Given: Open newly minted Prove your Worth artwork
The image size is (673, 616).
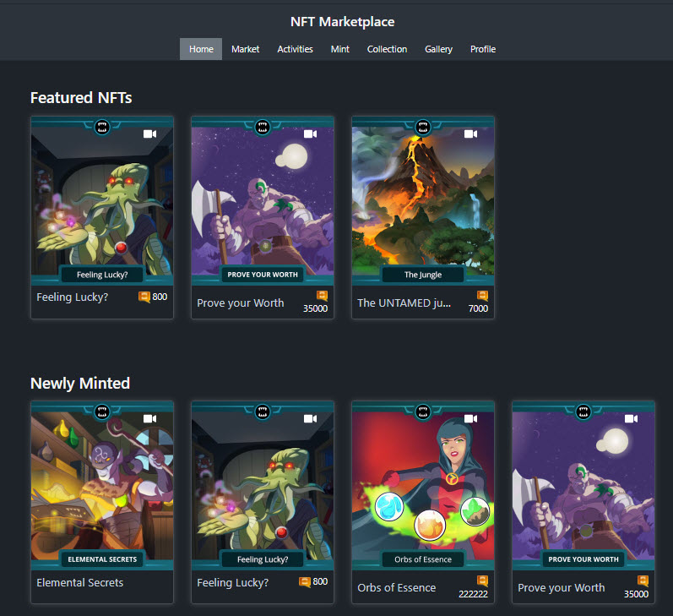Looking at the screenshot, I should [x=583, y=485].
